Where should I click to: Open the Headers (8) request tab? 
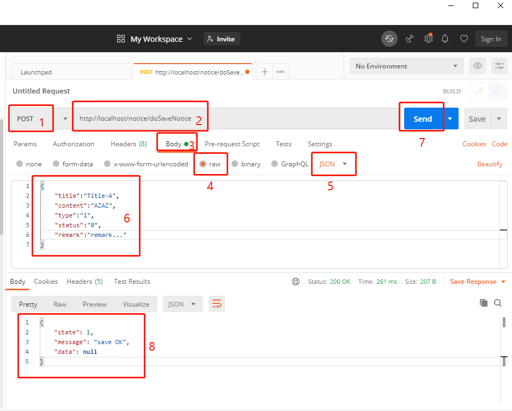[x=129, y=144]
